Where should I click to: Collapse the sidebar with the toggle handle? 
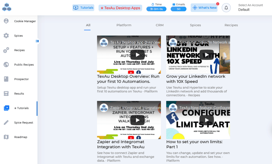(37, 41)
